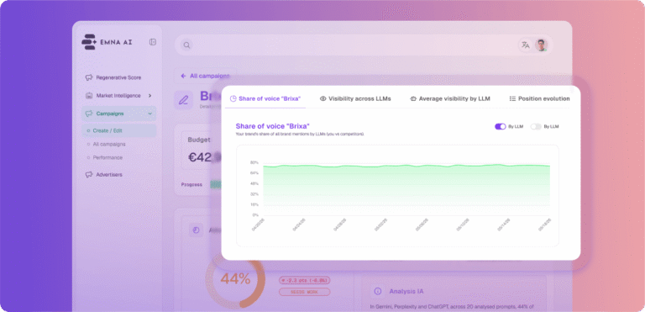
Task: Open the language translate icon
Action: 526,45
